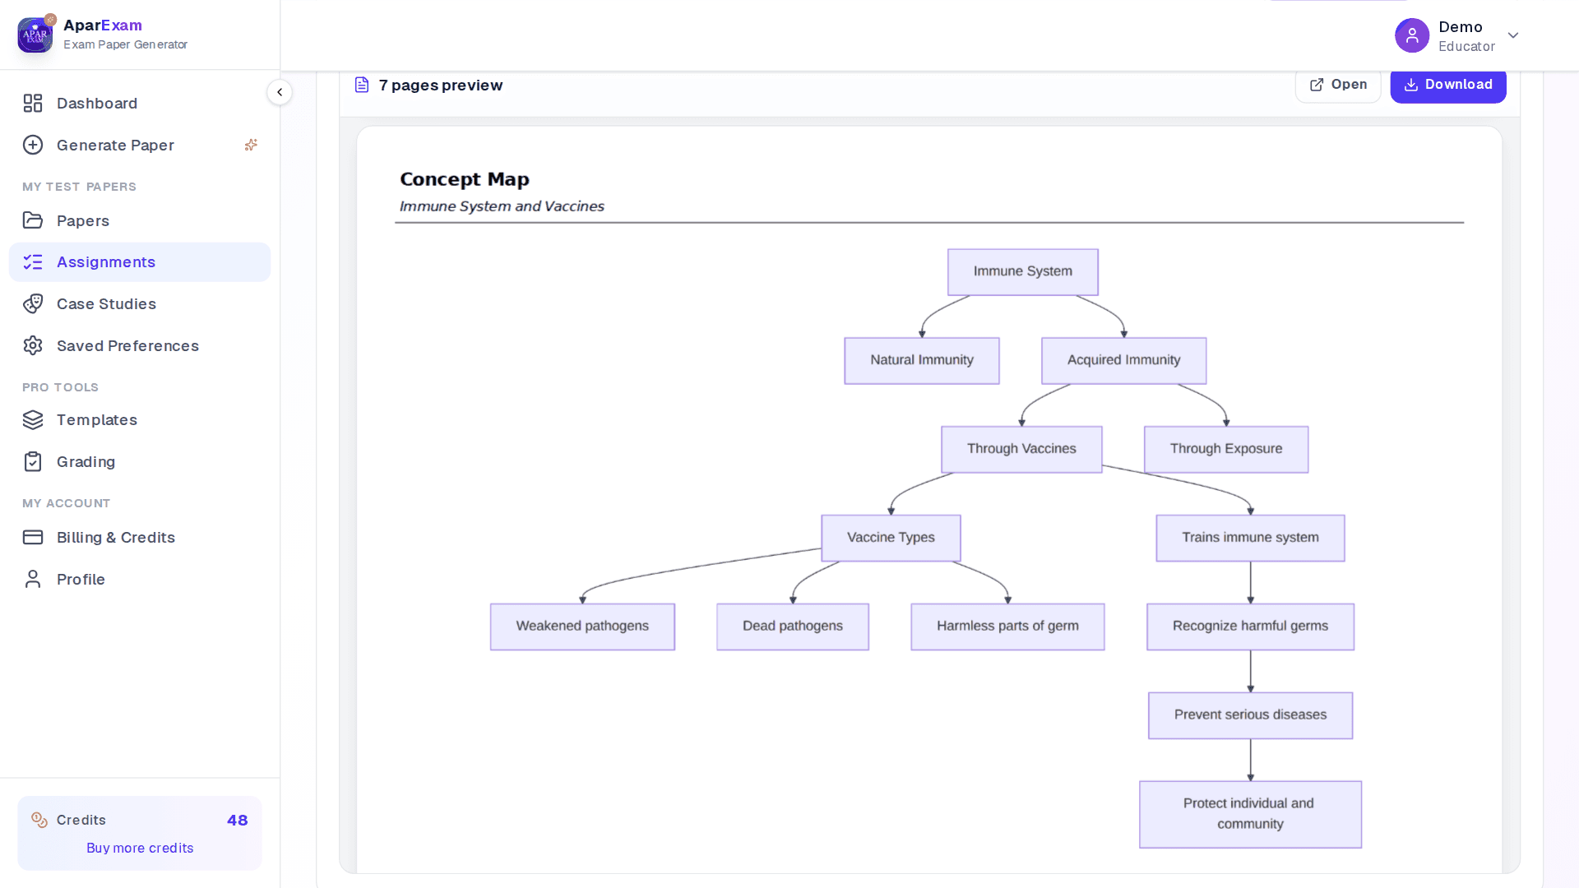
Task: Click the Prevent serious diseases node
Action: click(x=1250, y=715)
